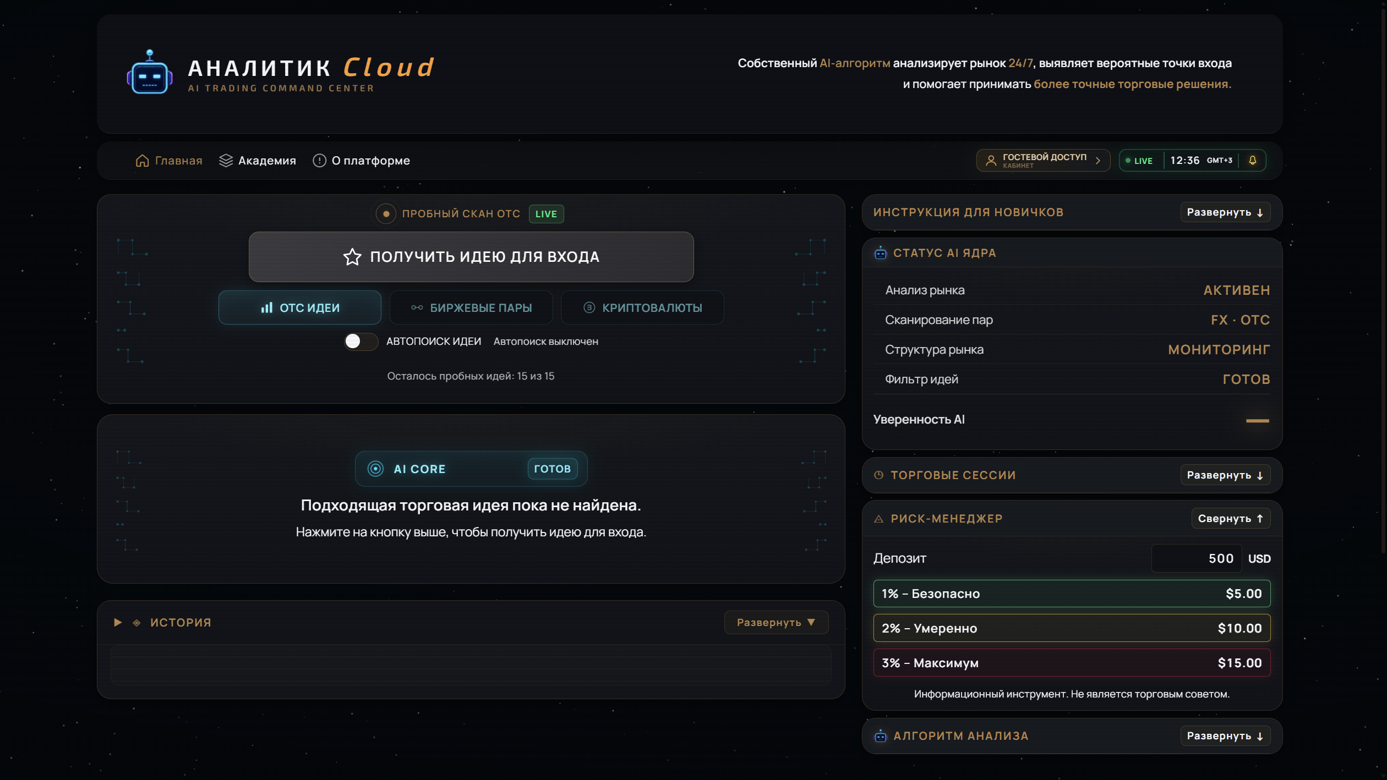1387x780 pixels.
Task: Open the ГОСТЕВОЙ ДОСТУП cabinet button
Action: point(1044,161)
